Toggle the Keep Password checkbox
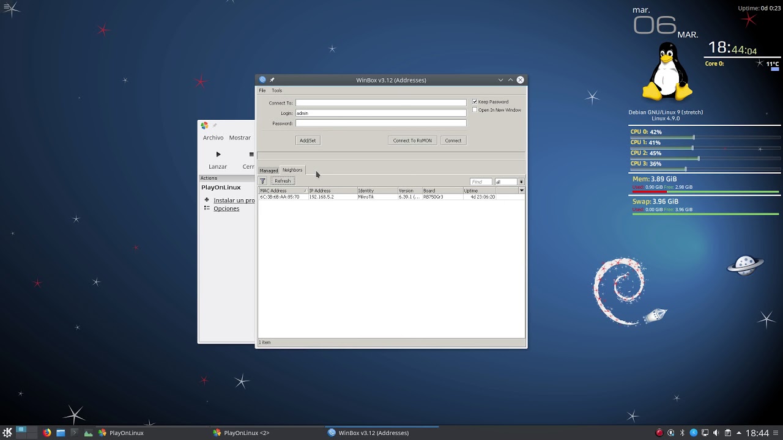The height and width of the screenshot is (440, 783). click(x=475, y=102)
